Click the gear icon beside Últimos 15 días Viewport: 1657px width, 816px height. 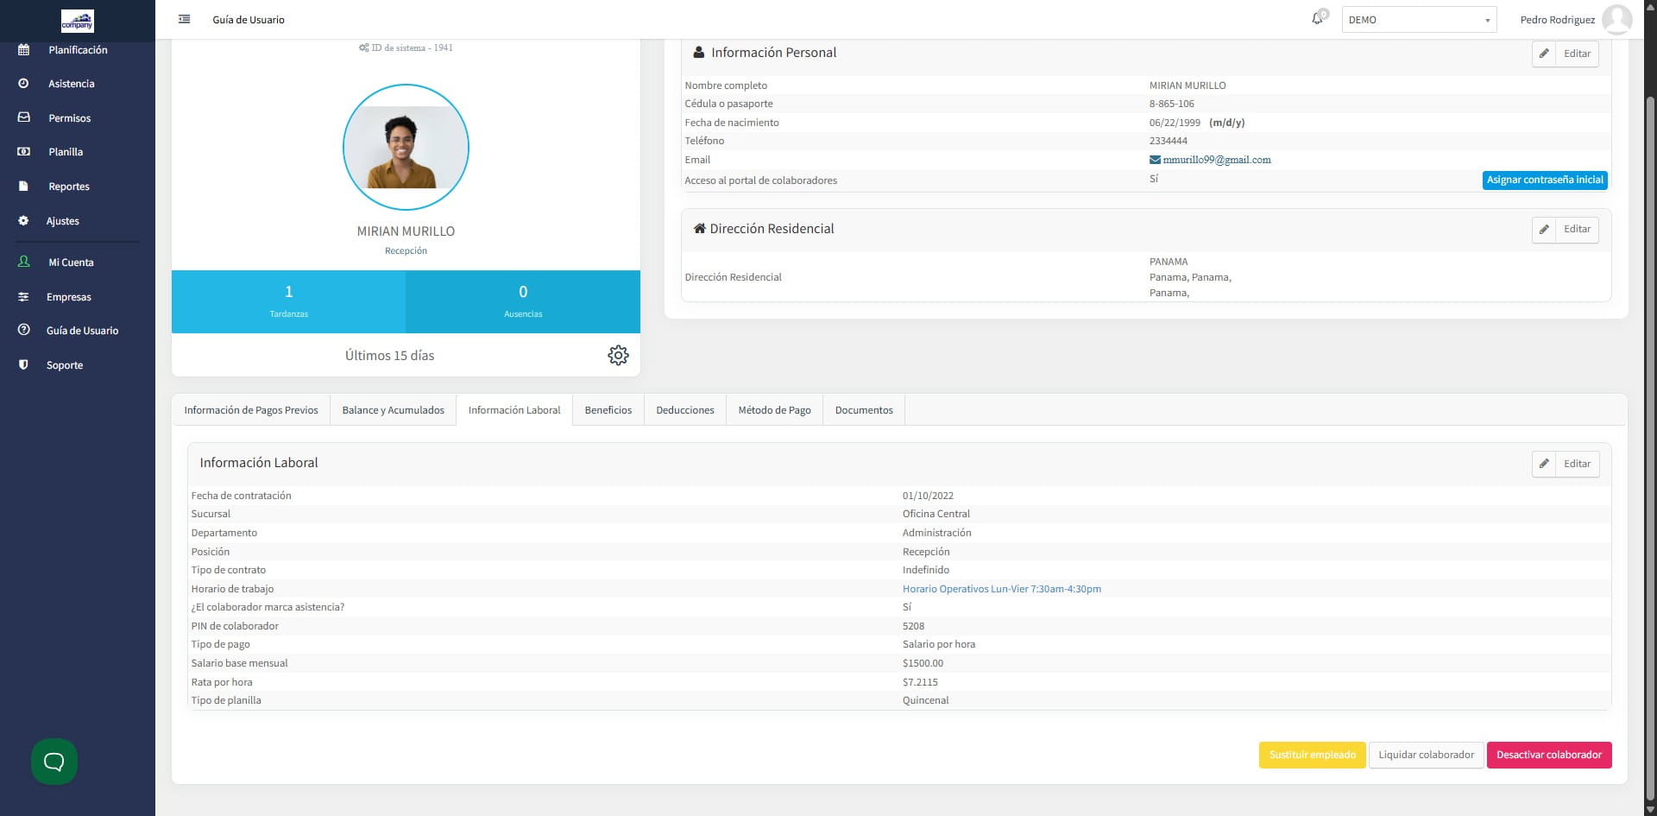[x=618, y=355]
